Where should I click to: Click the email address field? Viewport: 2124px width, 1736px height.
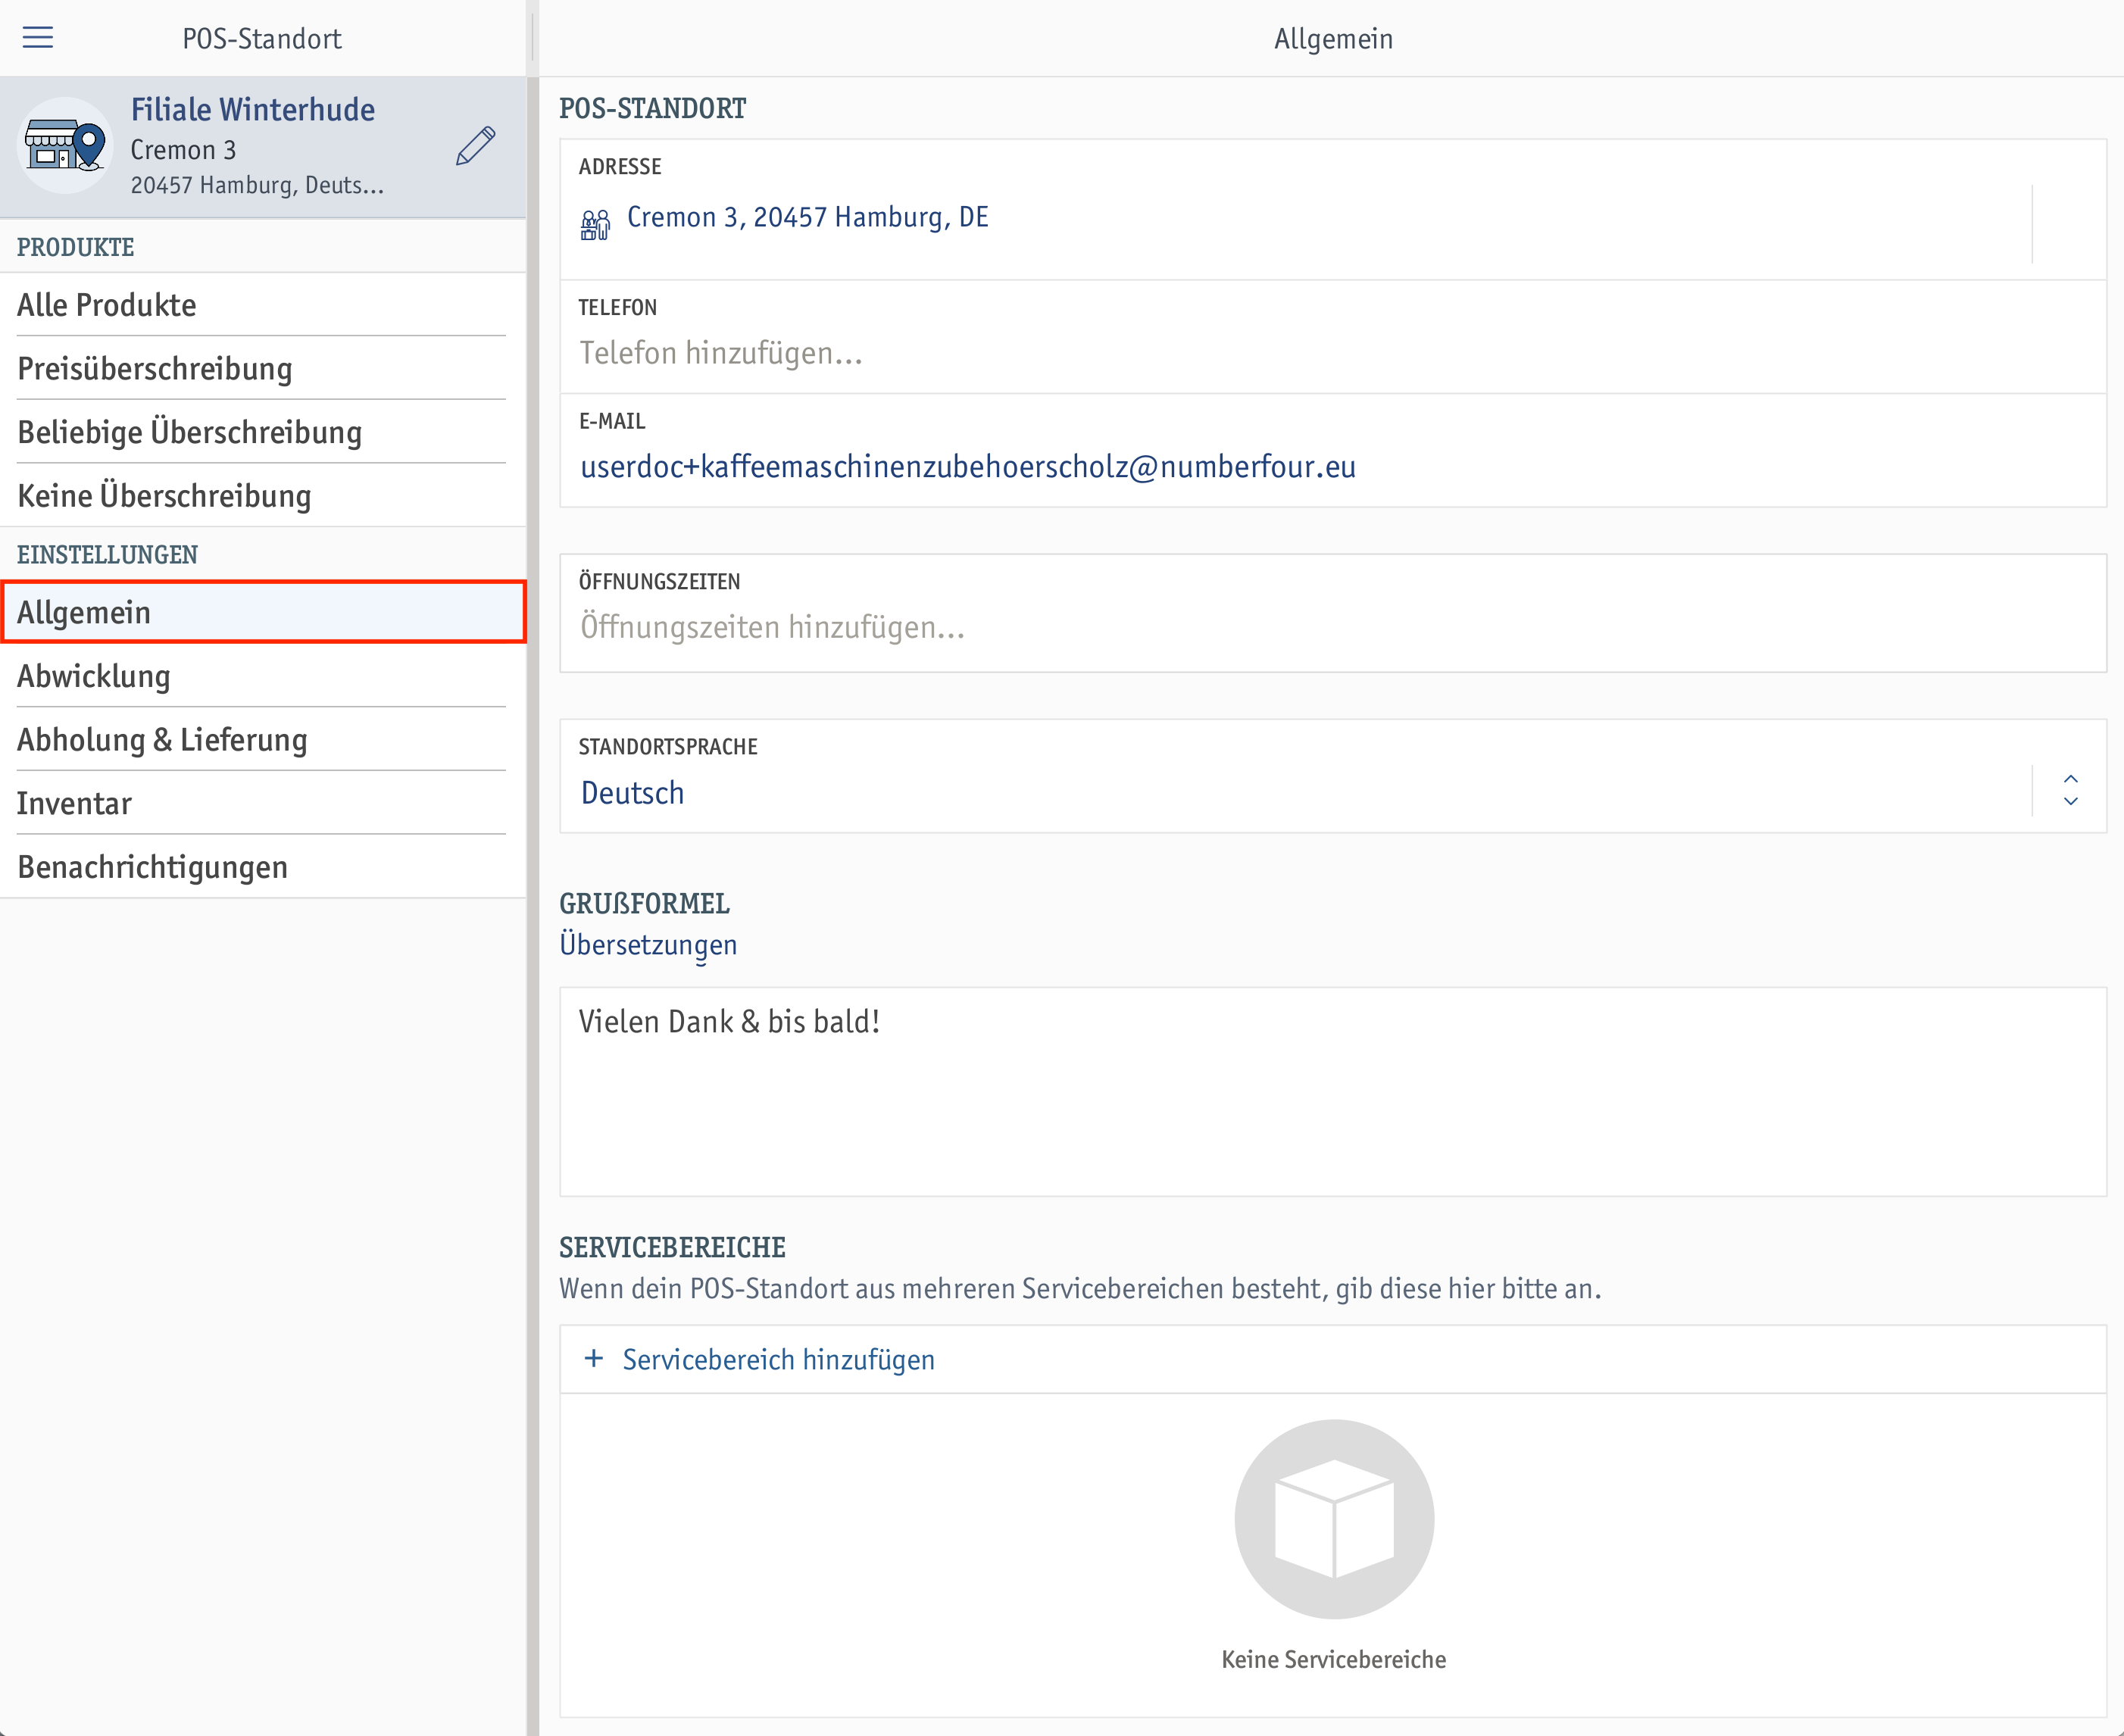click(x=1333, y=451)
